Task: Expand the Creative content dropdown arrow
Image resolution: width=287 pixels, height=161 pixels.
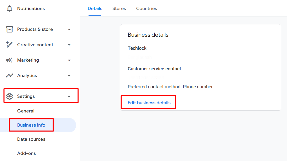Action: [69, 45]
